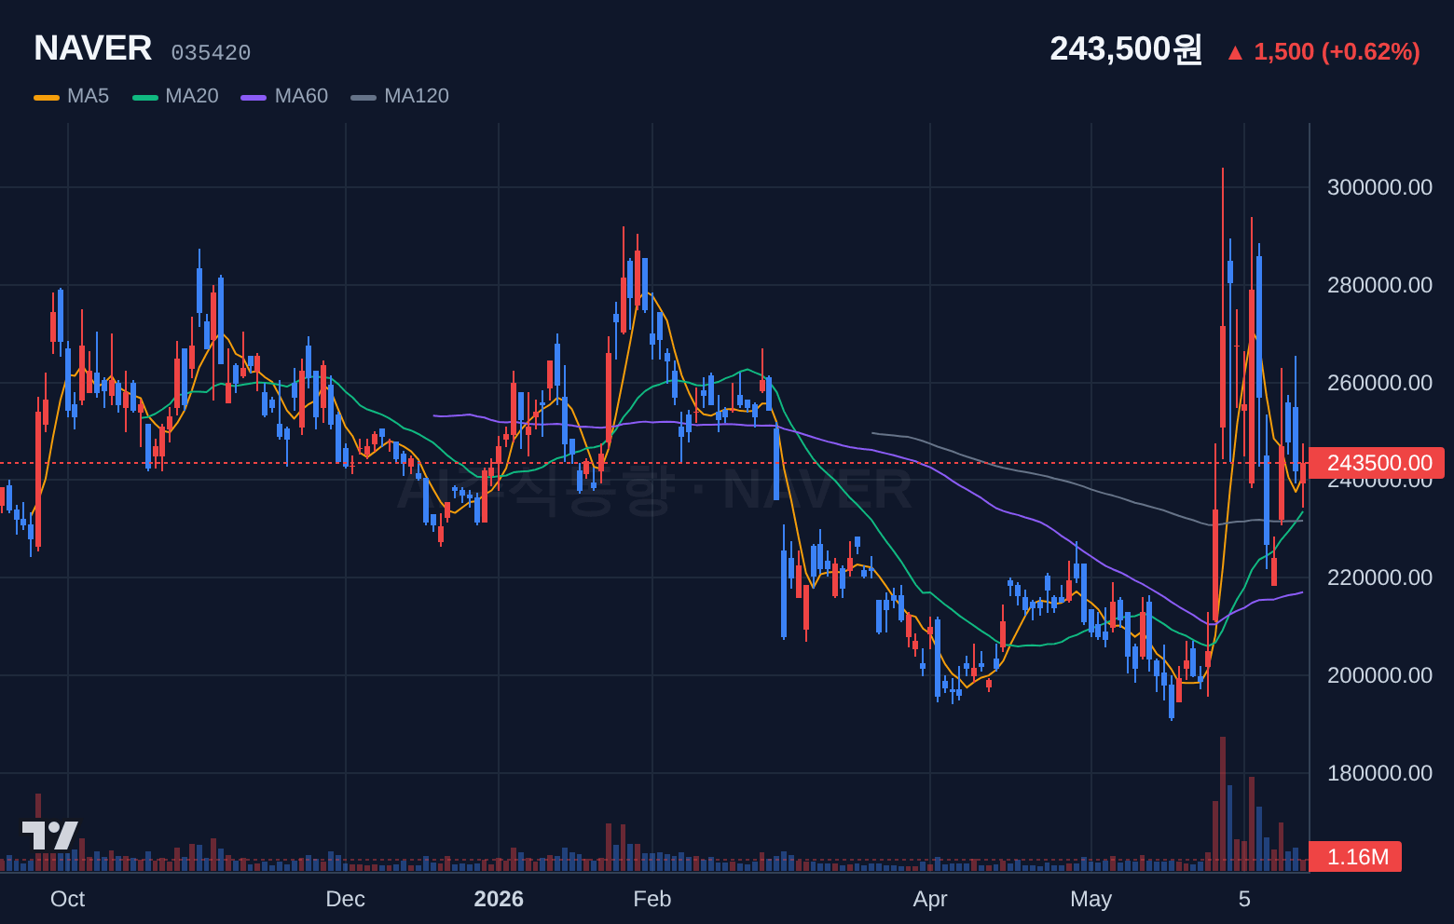Click the 2026 time axis label

coord(499,899)
